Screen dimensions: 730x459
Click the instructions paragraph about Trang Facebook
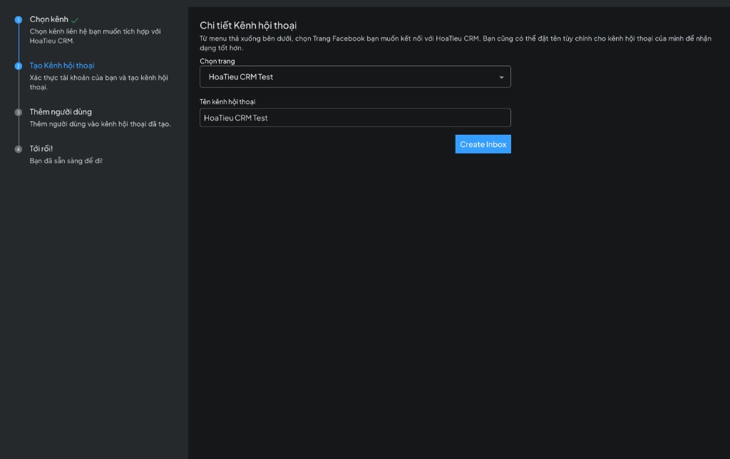click(455, 42)
